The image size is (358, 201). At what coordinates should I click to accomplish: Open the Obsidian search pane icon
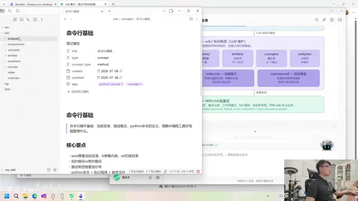tap(10, 11)
